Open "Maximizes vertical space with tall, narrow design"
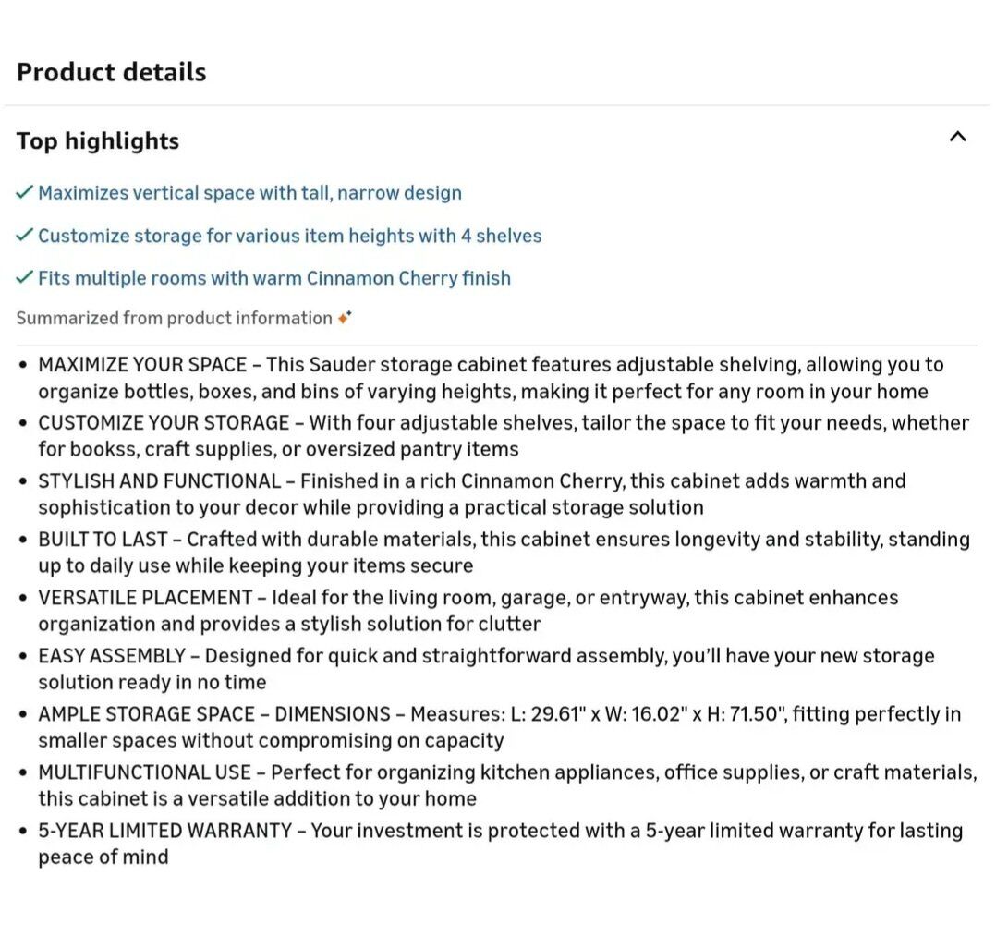Screen dimensions: 996x936 249,193
